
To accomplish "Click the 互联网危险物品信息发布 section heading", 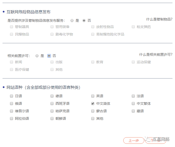I will (28, 12).
